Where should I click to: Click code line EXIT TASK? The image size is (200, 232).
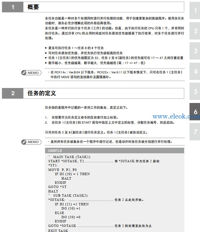coord(58,231)
